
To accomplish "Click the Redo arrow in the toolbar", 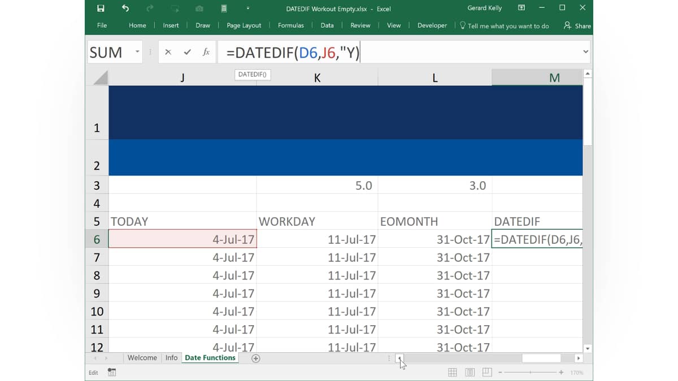I will pos(150,8).
